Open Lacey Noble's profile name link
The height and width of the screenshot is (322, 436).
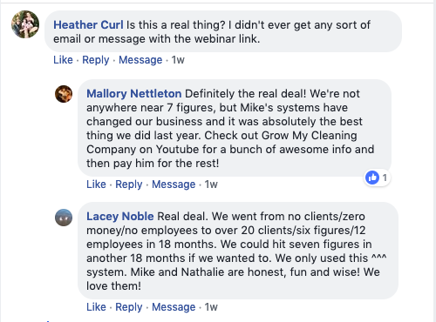120,217
